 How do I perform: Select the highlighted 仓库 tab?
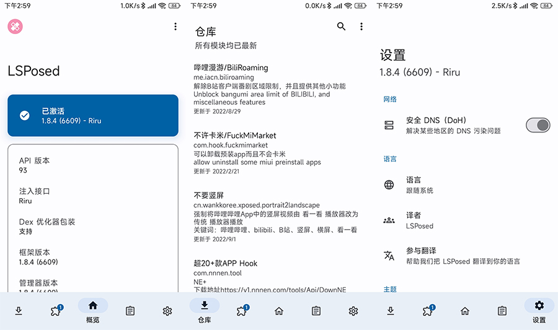pos(205,310)
